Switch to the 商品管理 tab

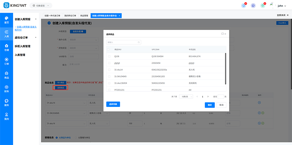(x=84, y=16)
